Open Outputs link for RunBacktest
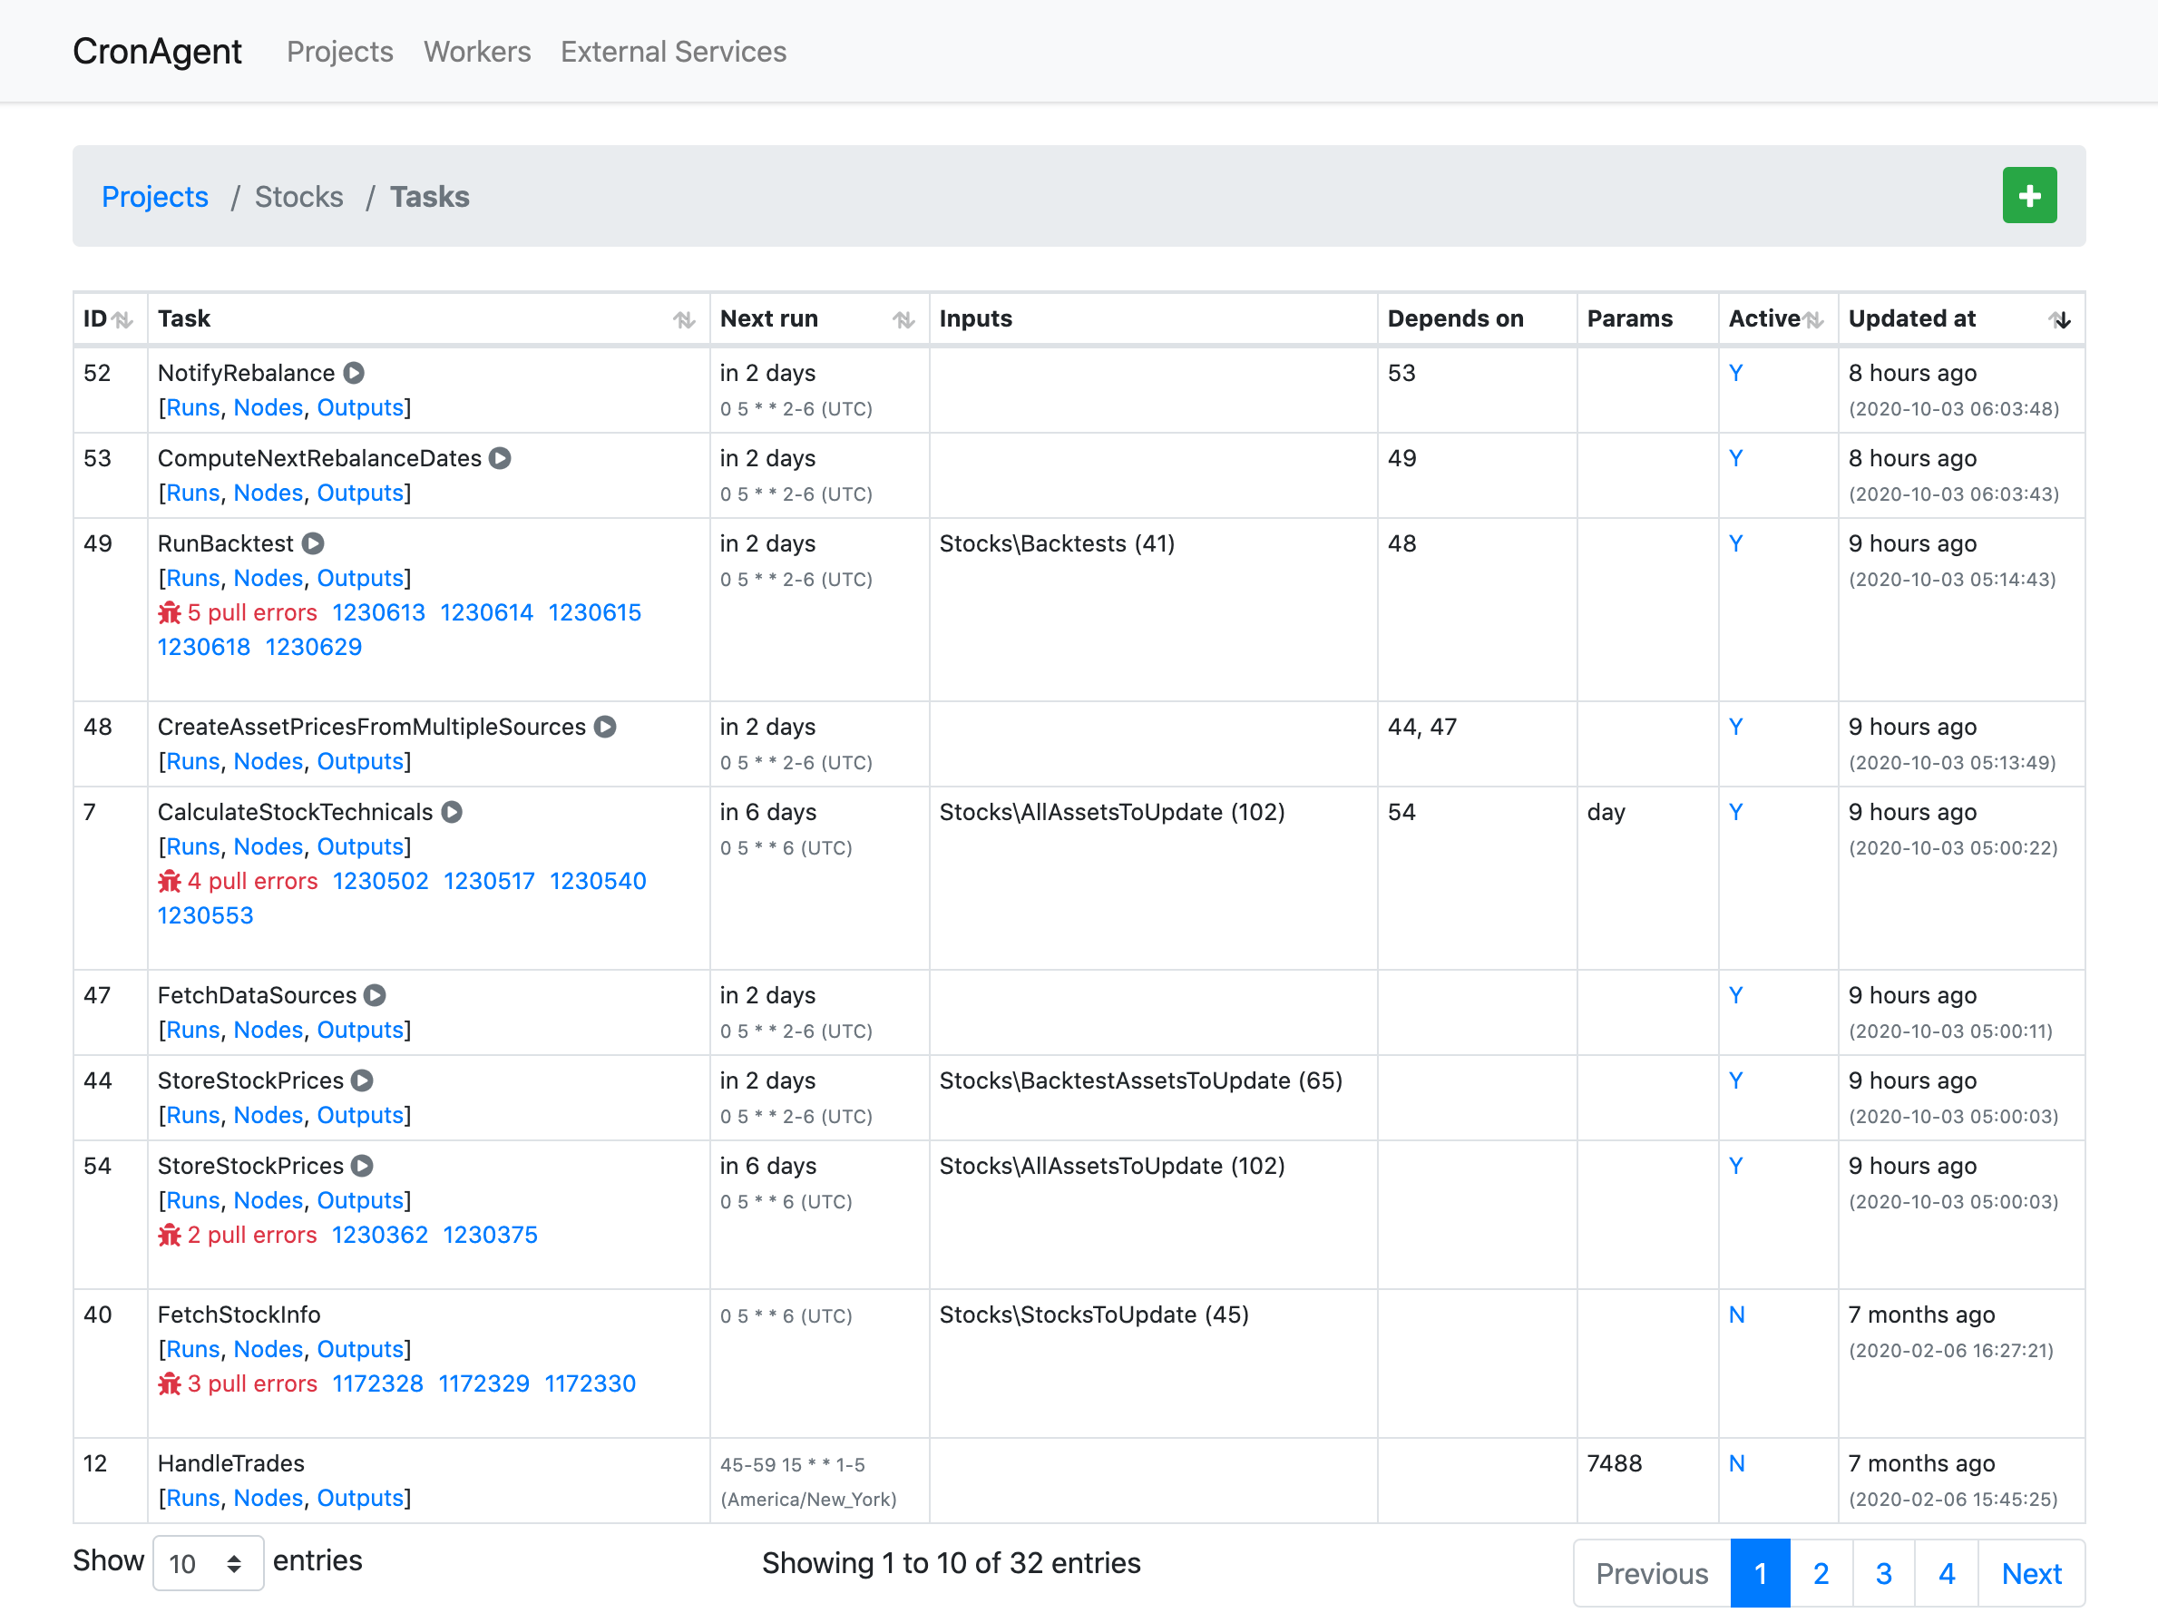 click(x=360, y=579)
